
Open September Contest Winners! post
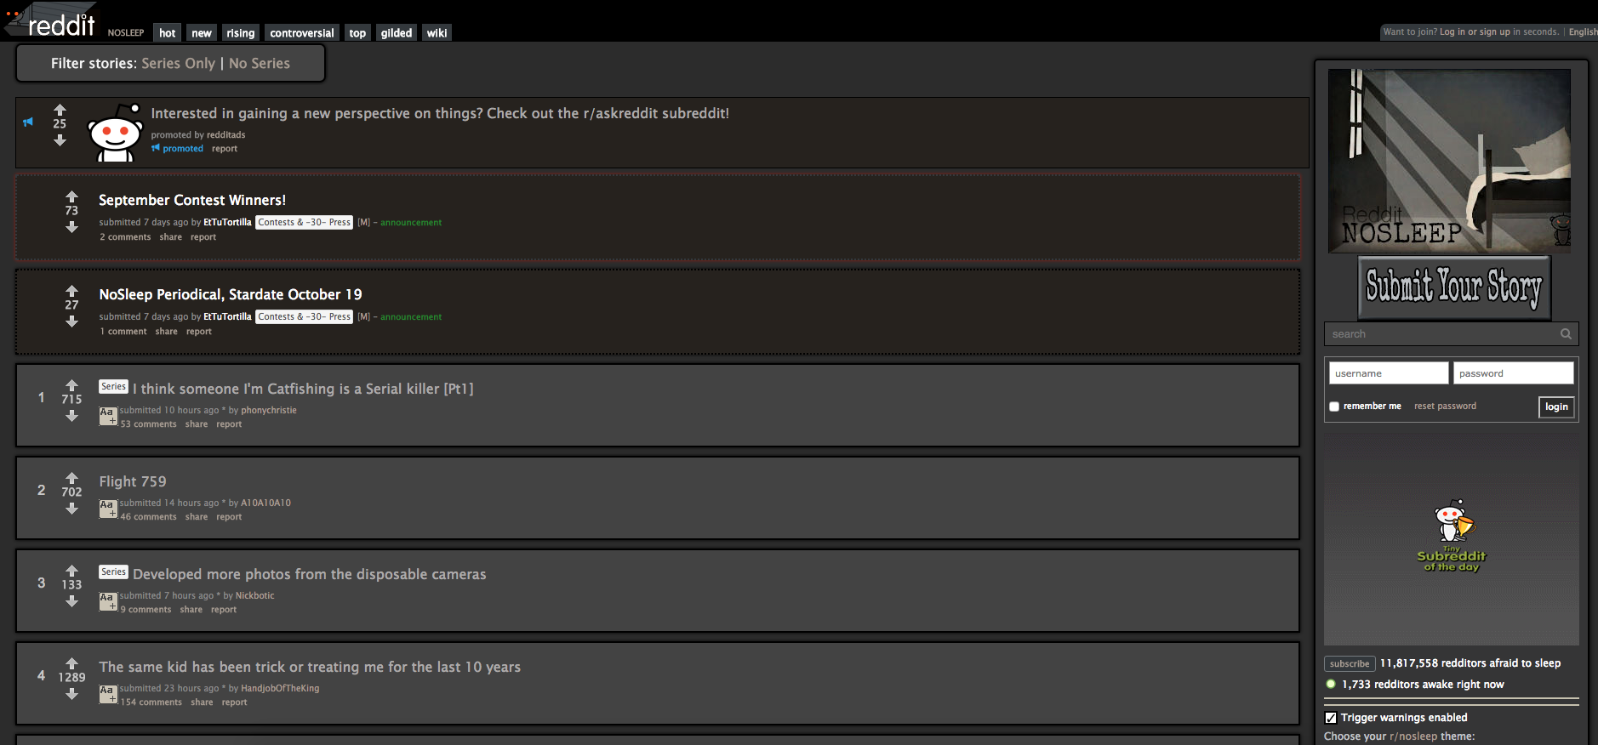(192, 200)
